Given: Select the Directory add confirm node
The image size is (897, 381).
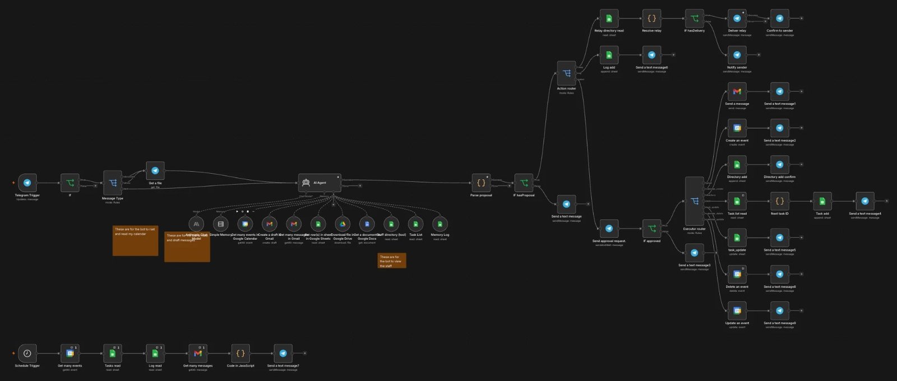Looking at the screenshot, I should tap(780, 164).
